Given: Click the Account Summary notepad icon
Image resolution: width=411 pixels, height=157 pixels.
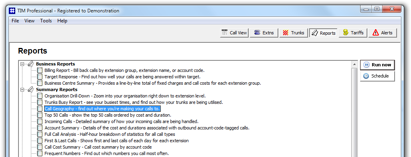Looking at the screenshot, I should coord(40,128).
